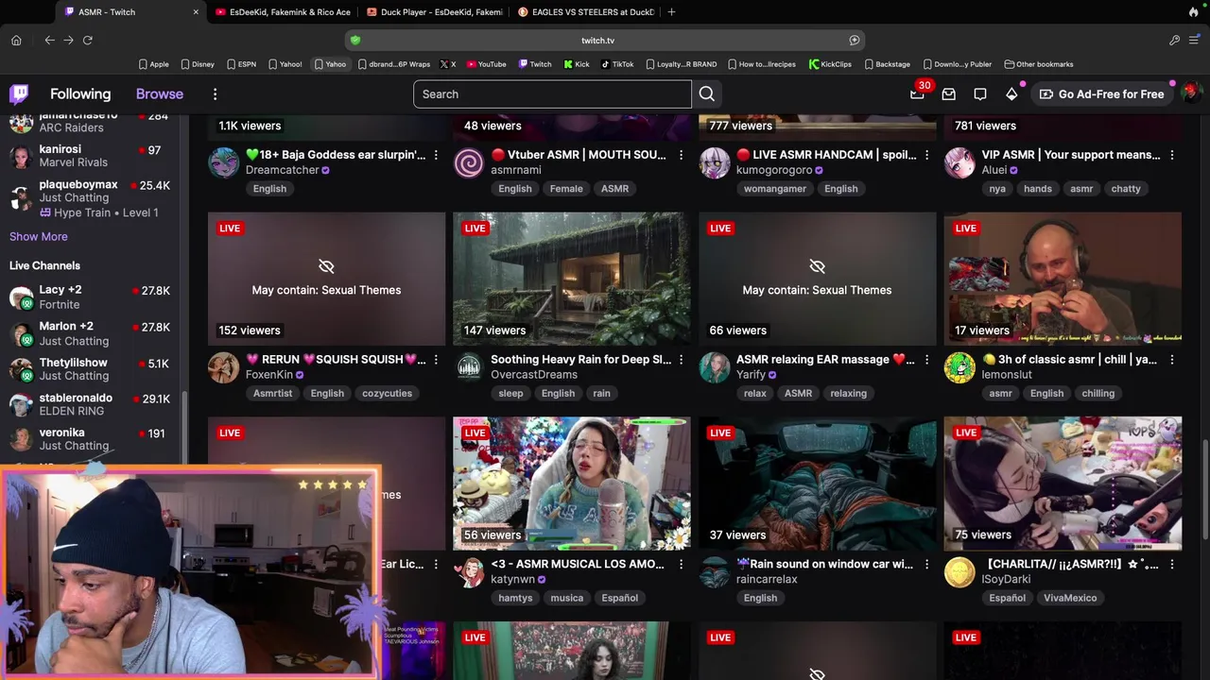Reload the page with the refresh icon
The image size is (1210, 680).
pos(87,40)
